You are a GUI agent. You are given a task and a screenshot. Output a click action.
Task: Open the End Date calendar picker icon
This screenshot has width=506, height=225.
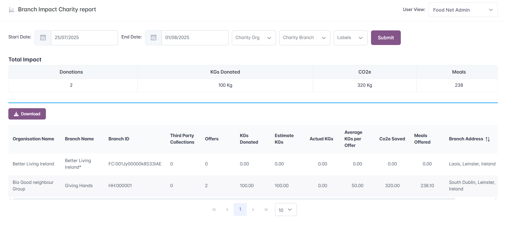tap(153, 38)
